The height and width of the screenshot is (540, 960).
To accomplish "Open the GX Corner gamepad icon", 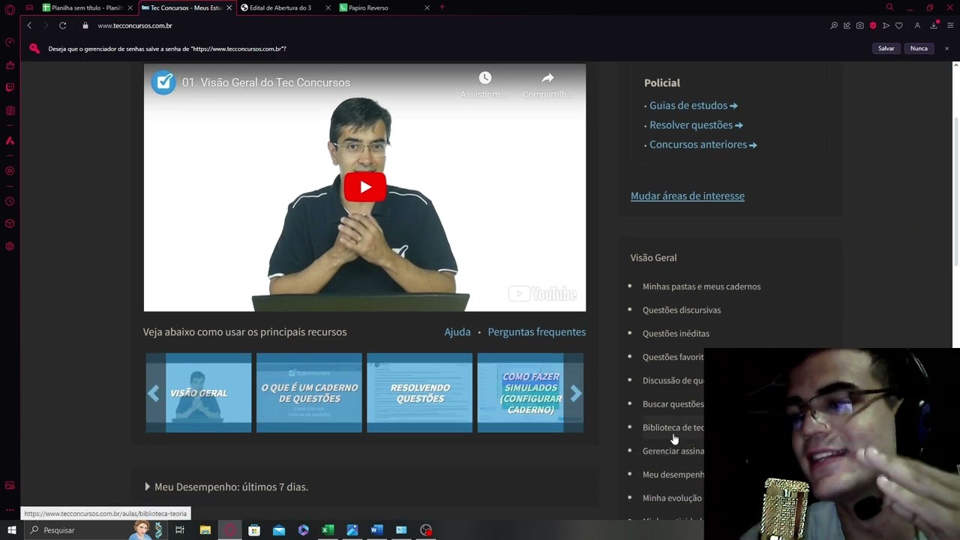I will [29, 7].
